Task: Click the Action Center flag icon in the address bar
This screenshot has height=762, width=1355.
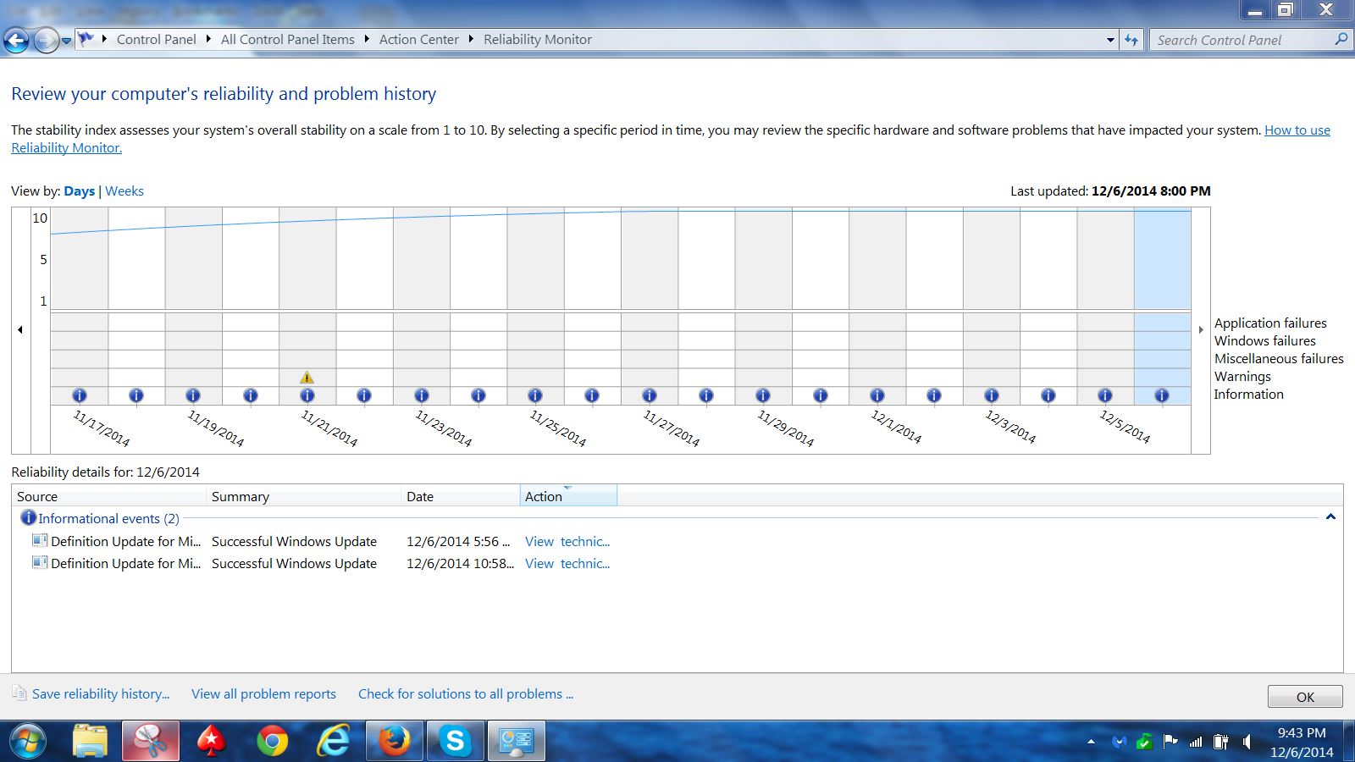Action: 86,39
